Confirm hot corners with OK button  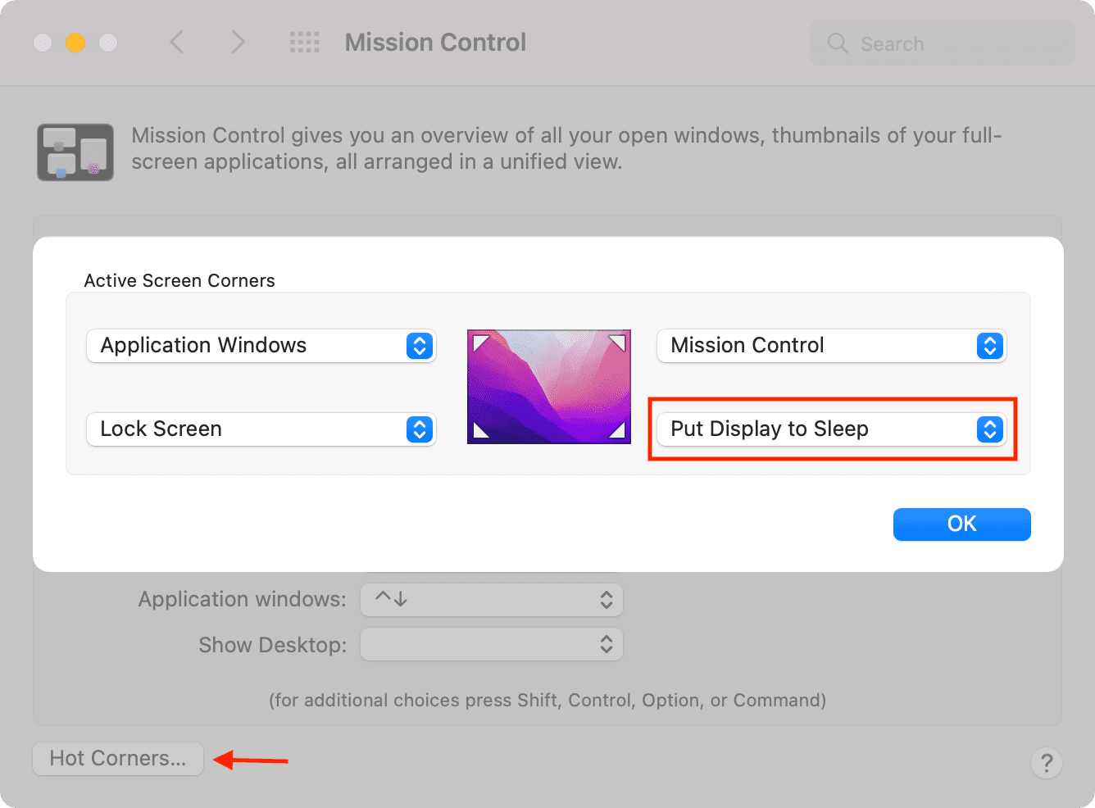[x=961, y=524]
